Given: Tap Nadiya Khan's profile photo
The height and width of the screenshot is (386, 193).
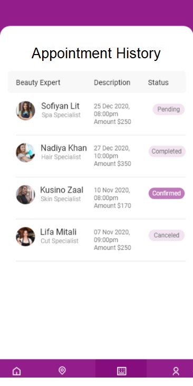Looking at the screenshot, I should (25, 152).
